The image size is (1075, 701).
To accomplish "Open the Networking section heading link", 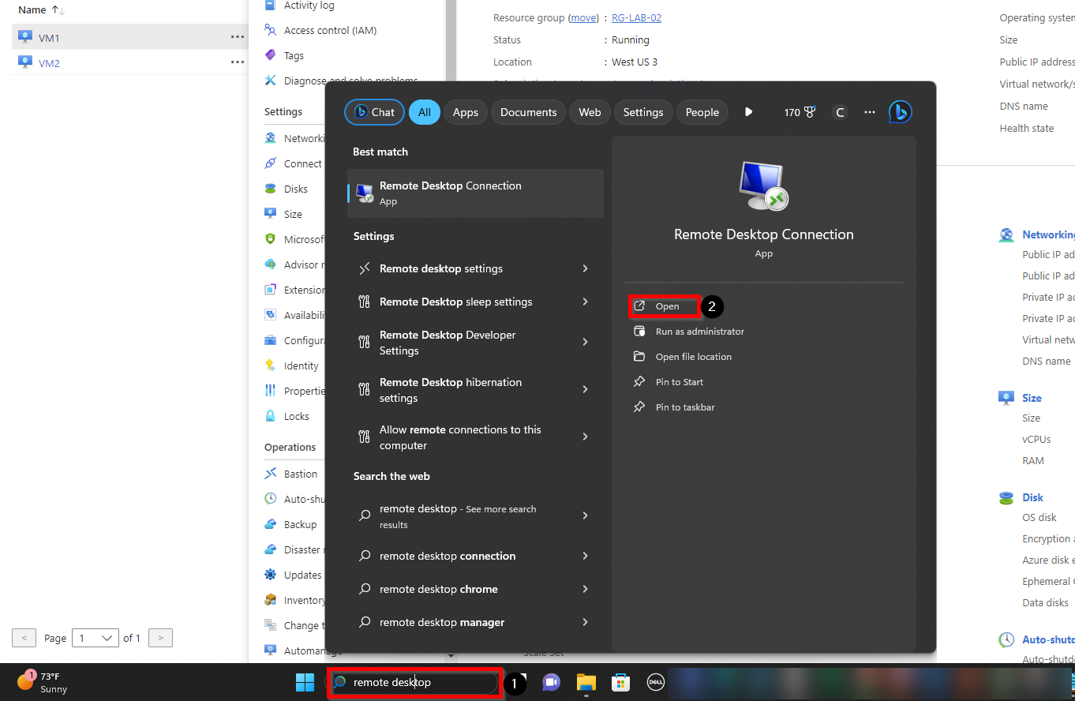I will tap(1048, 234).
